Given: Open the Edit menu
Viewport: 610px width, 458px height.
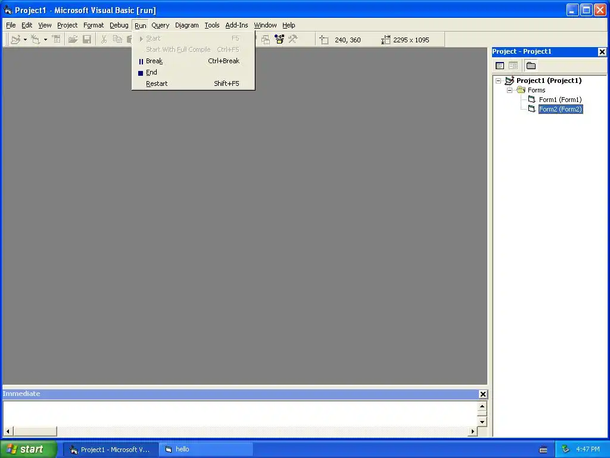Looking at the screenshot, I should click(x=27, y=25).
